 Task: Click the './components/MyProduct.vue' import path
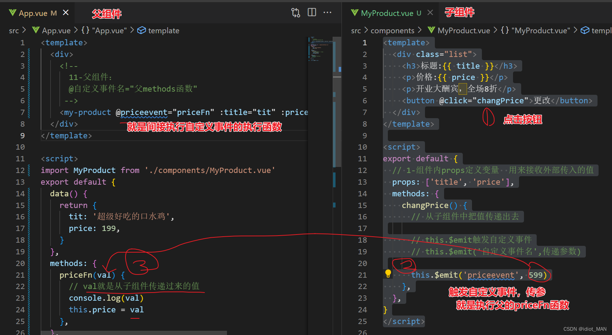pos(210,171)
